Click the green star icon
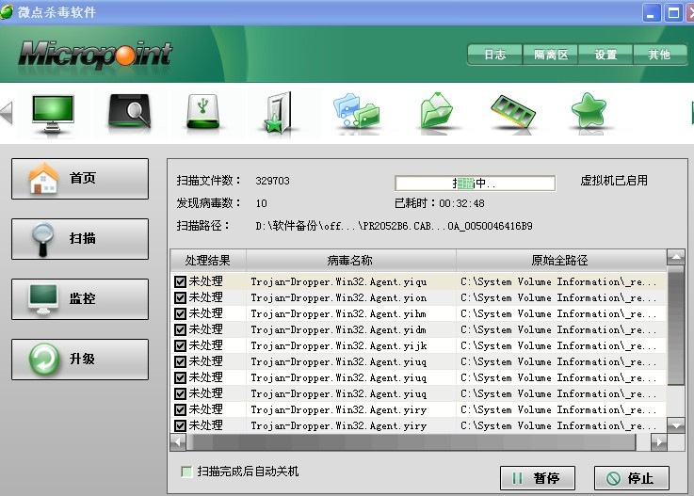This screenshot has width=694, height=496. (x=589, y=111)
